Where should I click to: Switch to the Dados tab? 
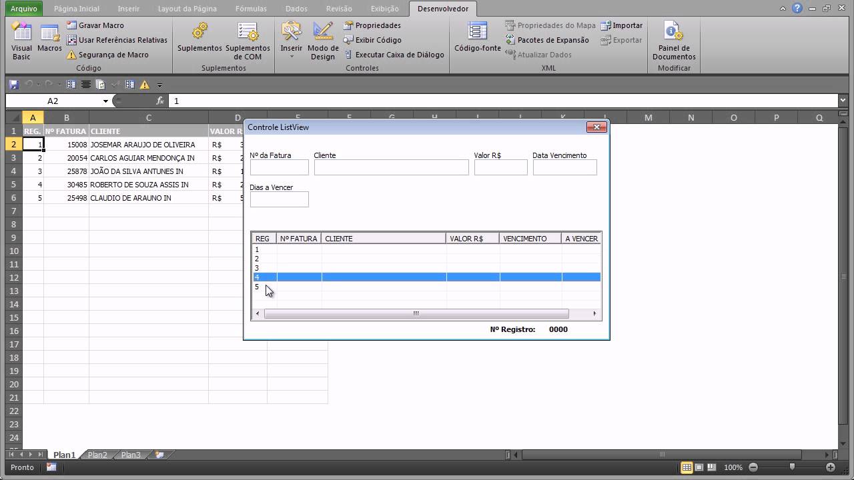coord(296,9)
